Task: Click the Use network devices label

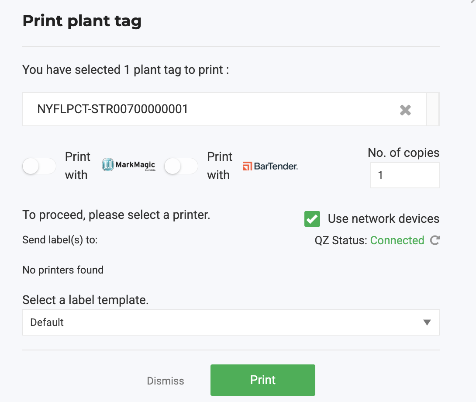Action: [383, 219]
